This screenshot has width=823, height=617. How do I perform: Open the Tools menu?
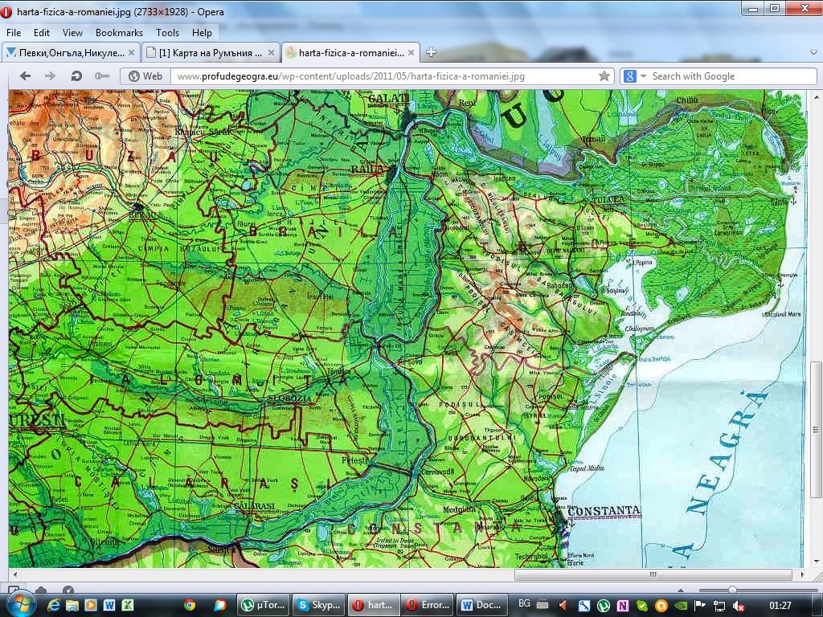[x=167, y=33]
